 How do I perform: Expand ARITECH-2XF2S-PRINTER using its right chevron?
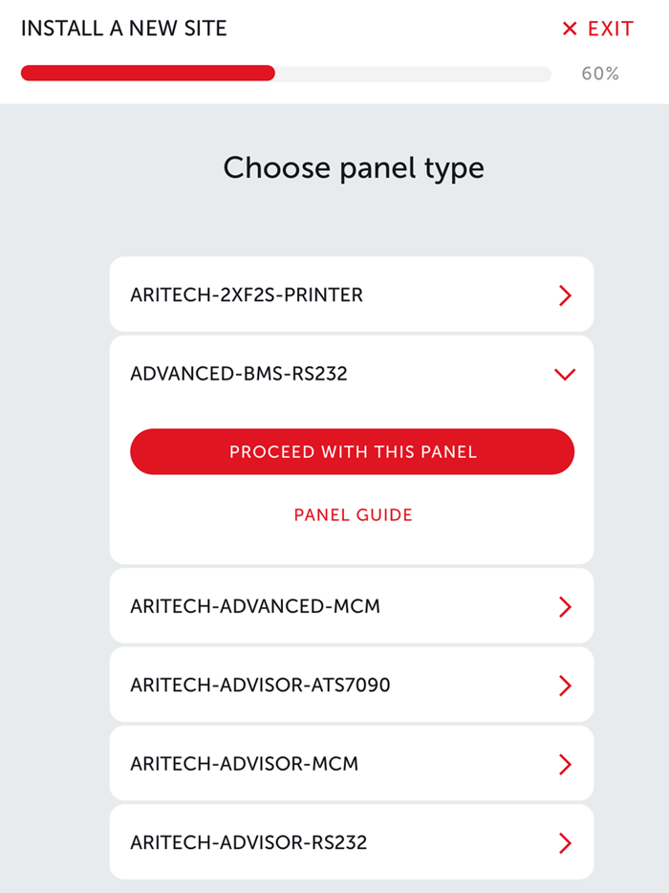[x=565, y=295]
